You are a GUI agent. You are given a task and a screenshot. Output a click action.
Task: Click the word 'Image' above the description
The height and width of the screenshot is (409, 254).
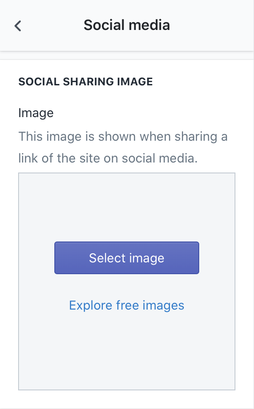(36, 113)
